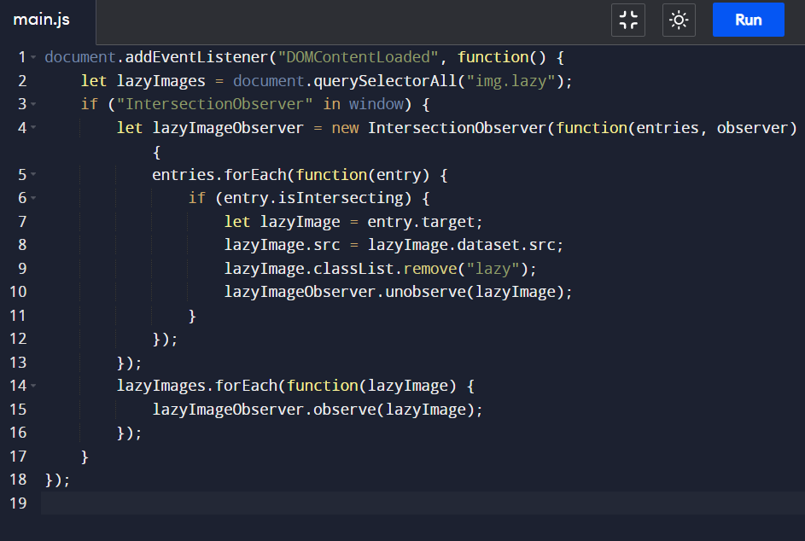Image resolution: width=805 pixels, height=541 pixels.
Task: Click the "lazy" string on line 9
Action: (493, 269)
